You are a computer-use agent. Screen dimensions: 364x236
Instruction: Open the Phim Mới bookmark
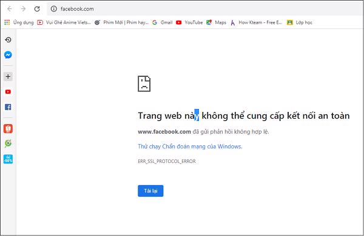[121, 22]
